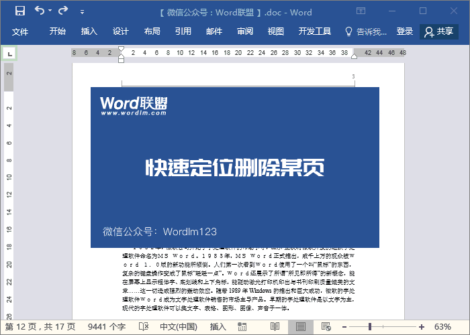Screen dimensions: 470x335
Task: Toggle 插入 insert/overtype mode
Action: point(218,327)
